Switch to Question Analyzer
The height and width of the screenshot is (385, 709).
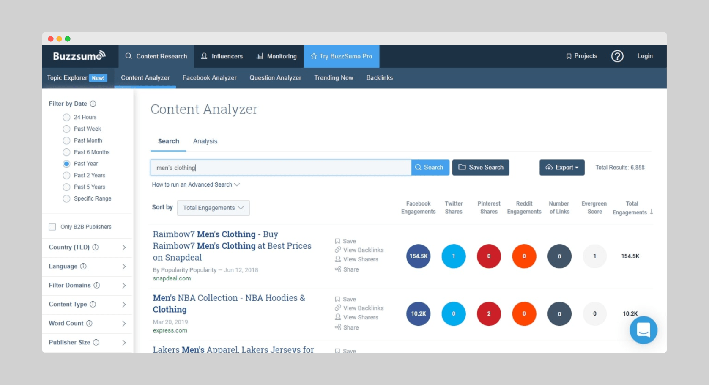point(275,78)
